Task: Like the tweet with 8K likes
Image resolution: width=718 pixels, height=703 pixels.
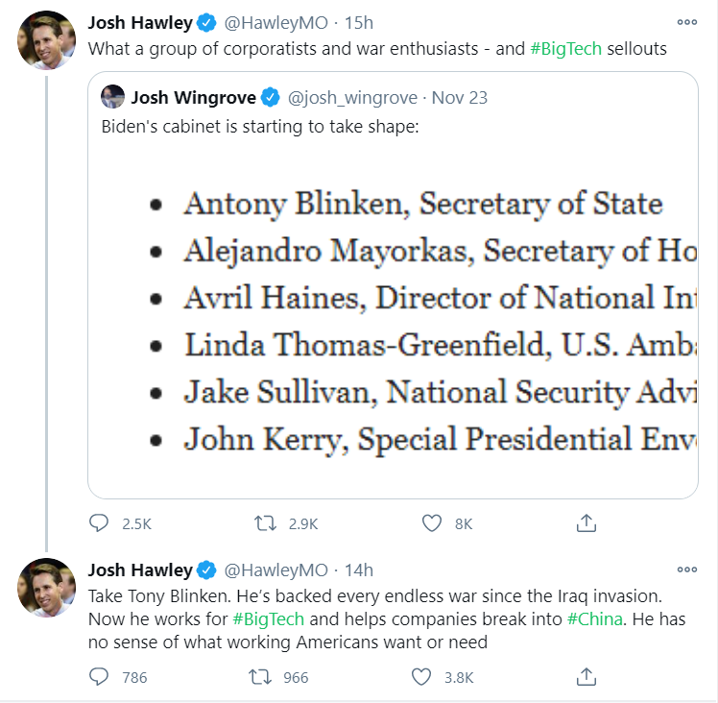Action: 431,522
